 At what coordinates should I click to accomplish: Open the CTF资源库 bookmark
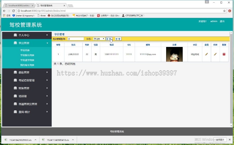coord(133,16)
